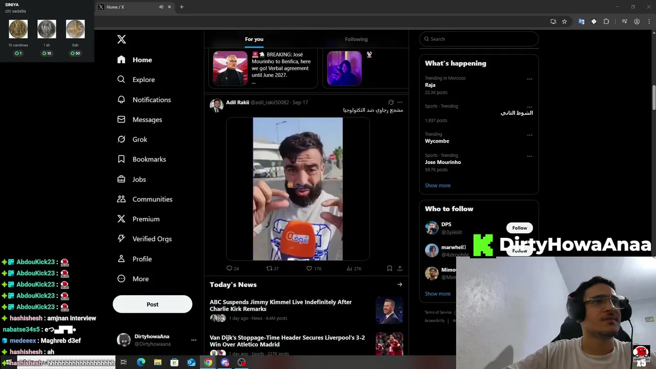This screenshot has height=369, width=656.
Task: Click the Search input field
Action: click(479, 39)
